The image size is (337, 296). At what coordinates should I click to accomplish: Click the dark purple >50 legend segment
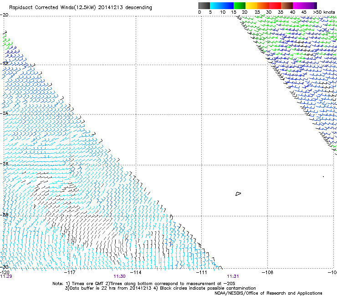pos(316,5)
